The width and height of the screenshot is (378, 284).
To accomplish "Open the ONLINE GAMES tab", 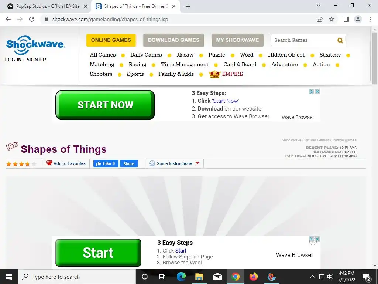I will coord(111,40).
